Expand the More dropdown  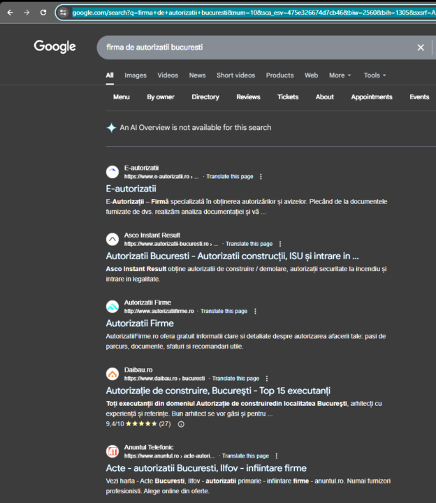click(340, 75)
